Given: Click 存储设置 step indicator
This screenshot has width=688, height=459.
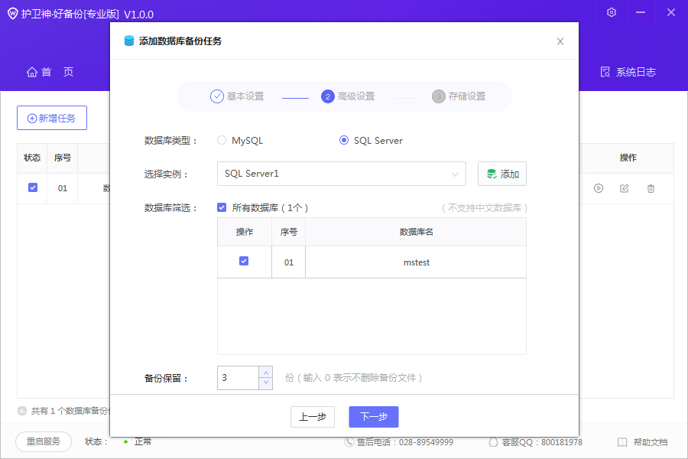Looking at the screenshot, I should 459,96.
